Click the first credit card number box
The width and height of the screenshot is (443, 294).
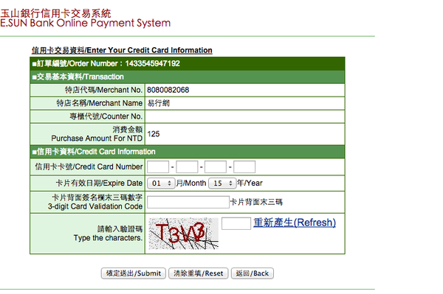pos(158,167)
